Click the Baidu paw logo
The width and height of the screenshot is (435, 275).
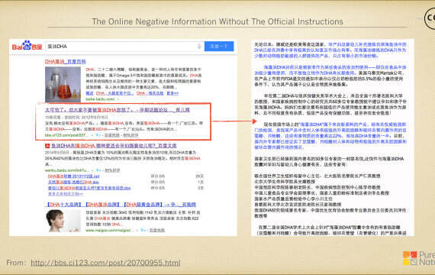(x=27, y=46)
